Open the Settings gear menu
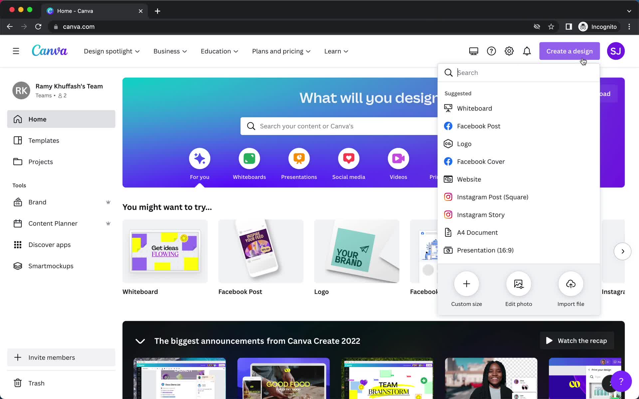 pos(509,51)
